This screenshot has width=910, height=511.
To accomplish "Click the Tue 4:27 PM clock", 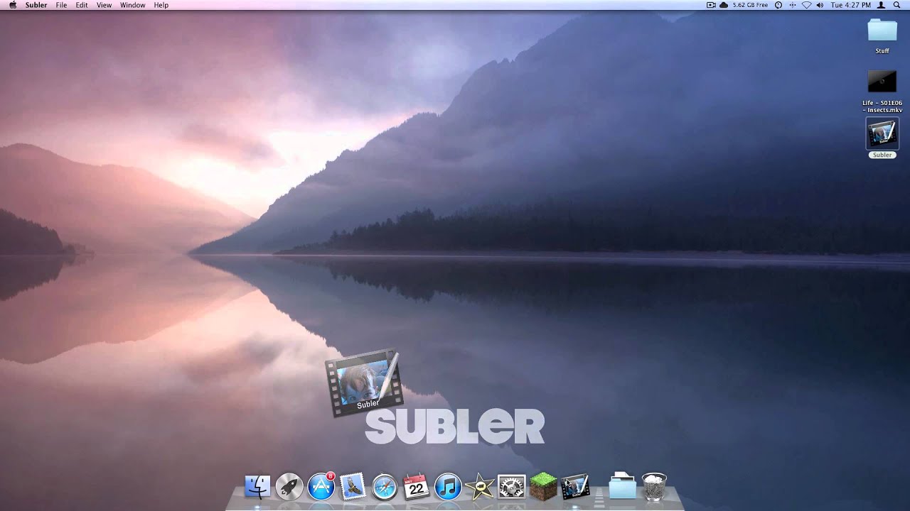I will [x=851, y=5].
